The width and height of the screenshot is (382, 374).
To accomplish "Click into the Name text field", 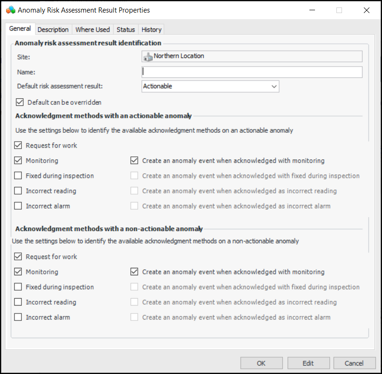I will pyautogui.click(x=252, y=72).
